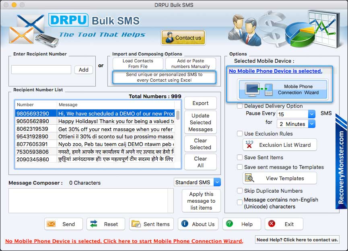The height and width of the screenshot is (251, 348).
Task: Click red link to start Connection Wizard
Action: pos(124,241)
